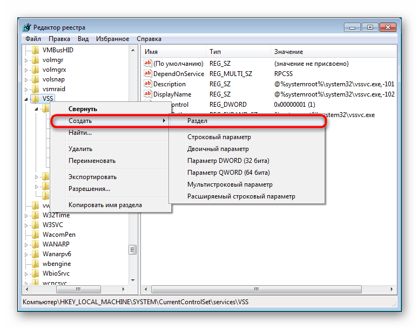
Task: Choose Найти... in the context menu
Action: 110,133
